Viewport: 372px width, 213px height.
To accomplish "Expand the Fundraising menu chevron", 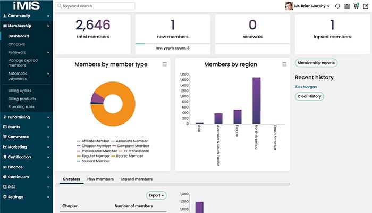I will point(48,117).
